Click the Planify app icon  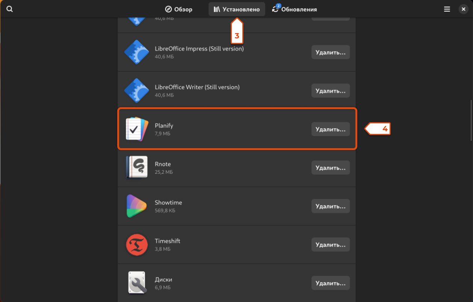(x=137, y=129)
